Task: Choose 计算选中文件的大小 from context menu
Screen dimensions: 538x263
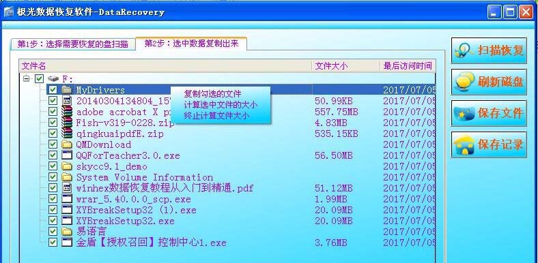Action: click(221, 105)
